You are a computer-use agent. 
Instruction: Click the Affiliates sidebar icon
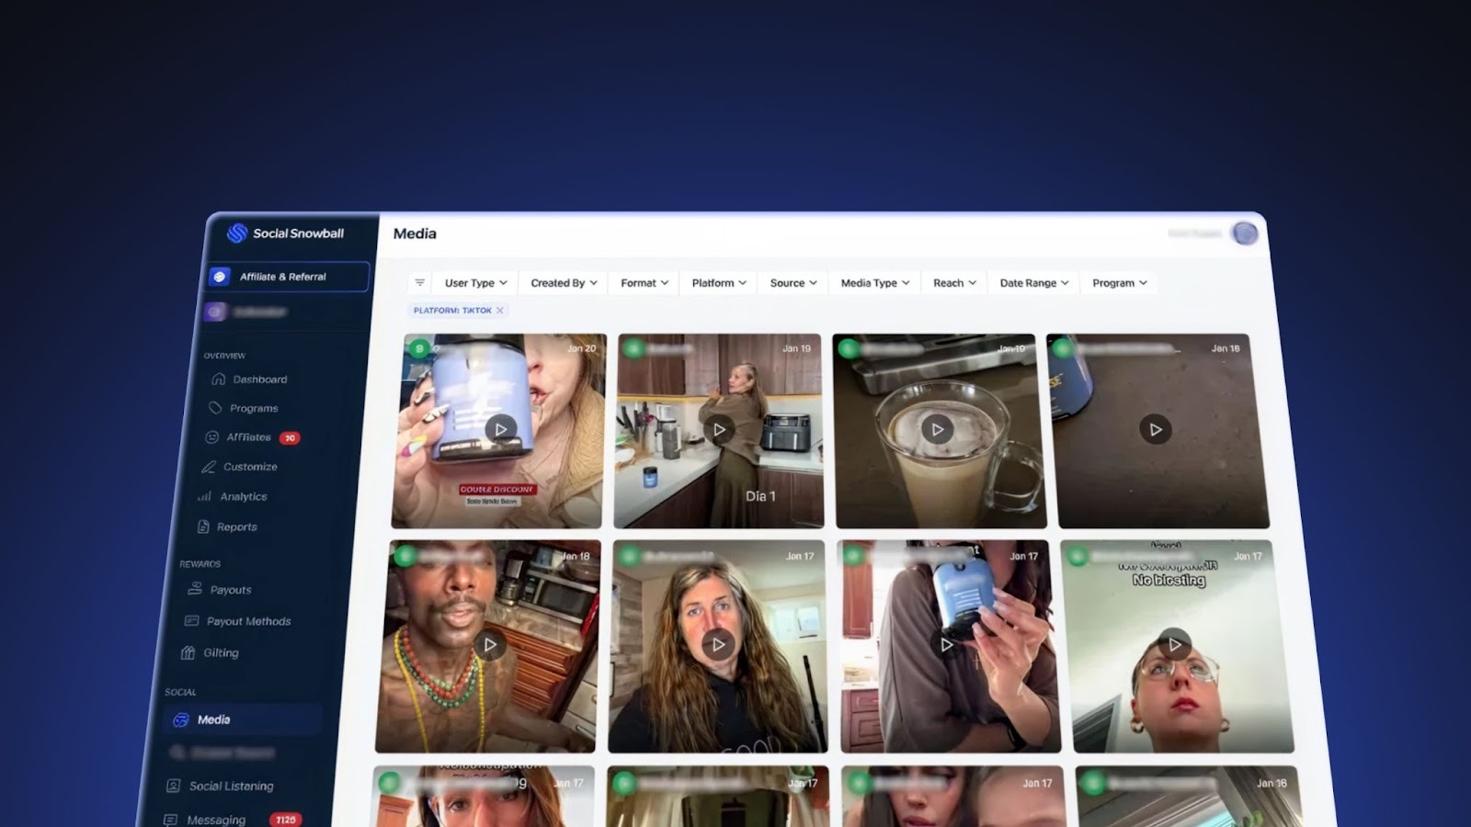[211, 437]
